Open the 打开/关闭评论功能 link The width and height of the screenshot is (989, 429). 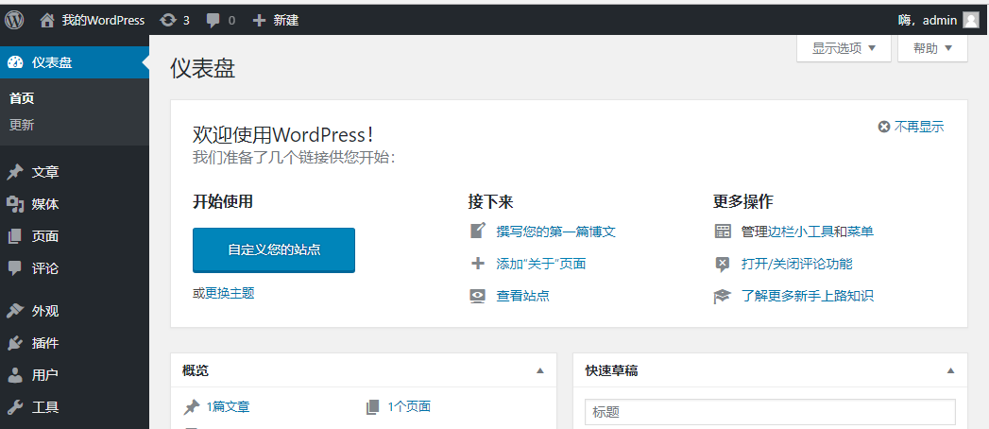pos(797,264)
